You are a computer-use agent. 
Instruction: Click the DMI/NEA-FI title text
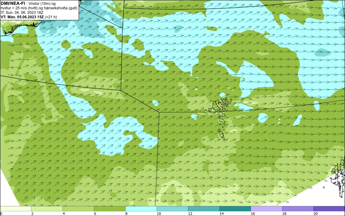[x=13, y=3]
